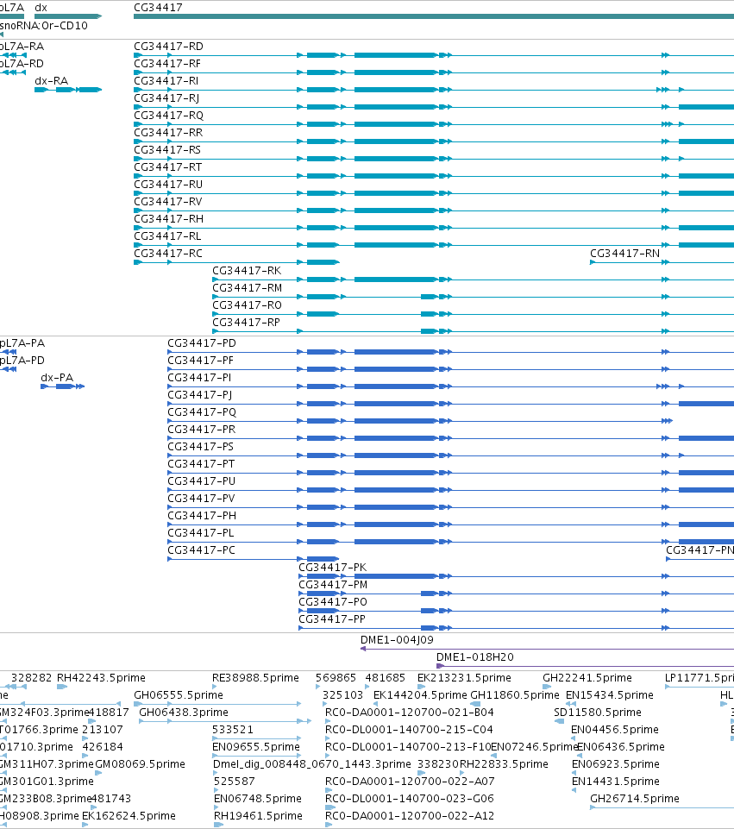
Task: Select transcript CG34417-RR label
Action: click(x=168, y=133)
